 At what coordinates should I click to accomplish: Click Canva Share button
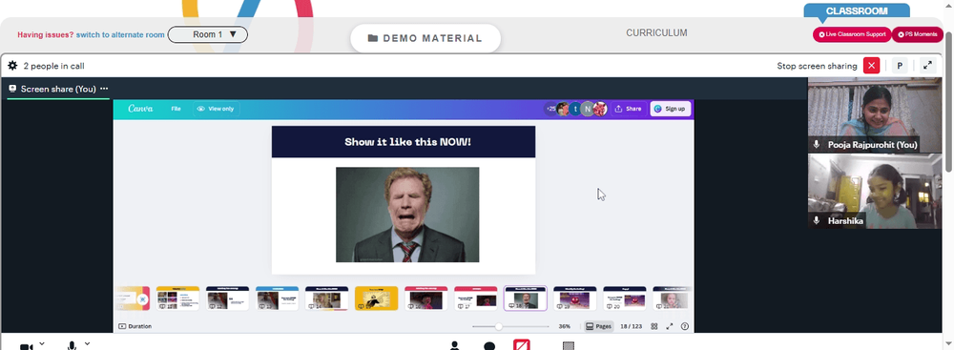[628, 109]
